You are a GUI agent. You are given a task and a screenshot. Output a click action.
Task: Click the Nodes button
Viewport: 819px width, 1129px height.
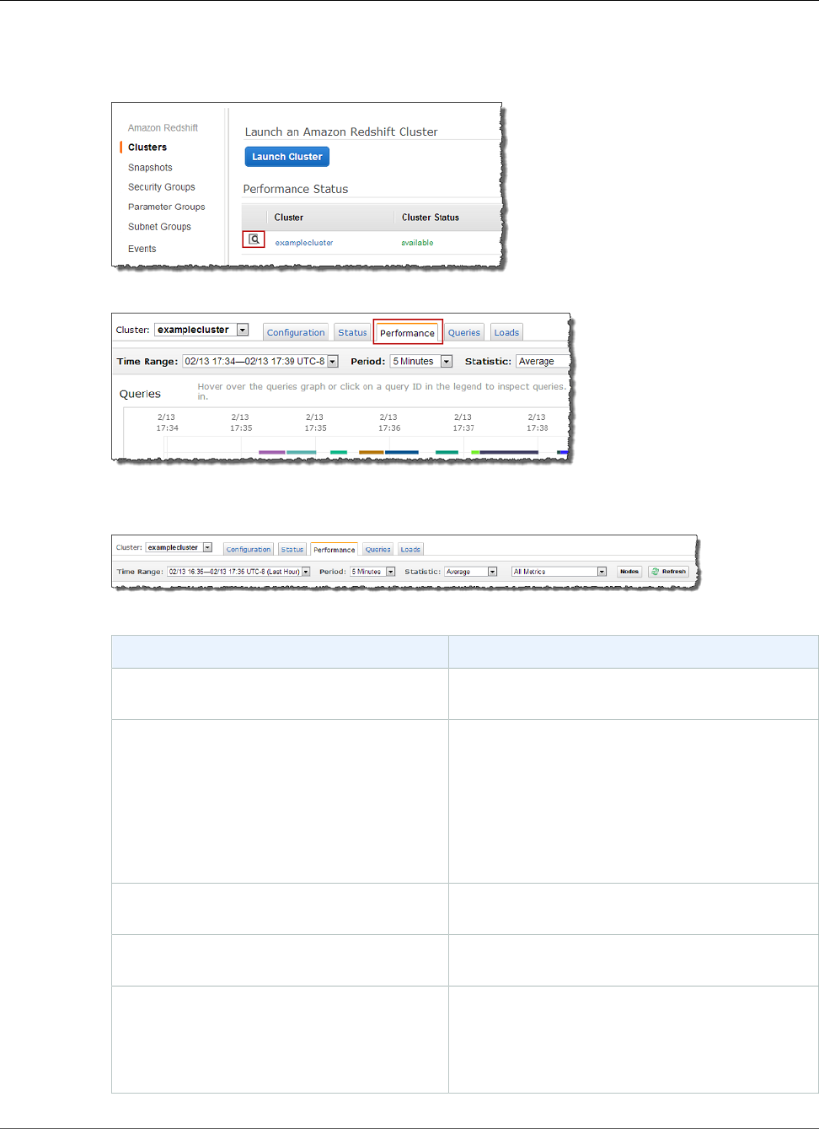tap(629, 572)
